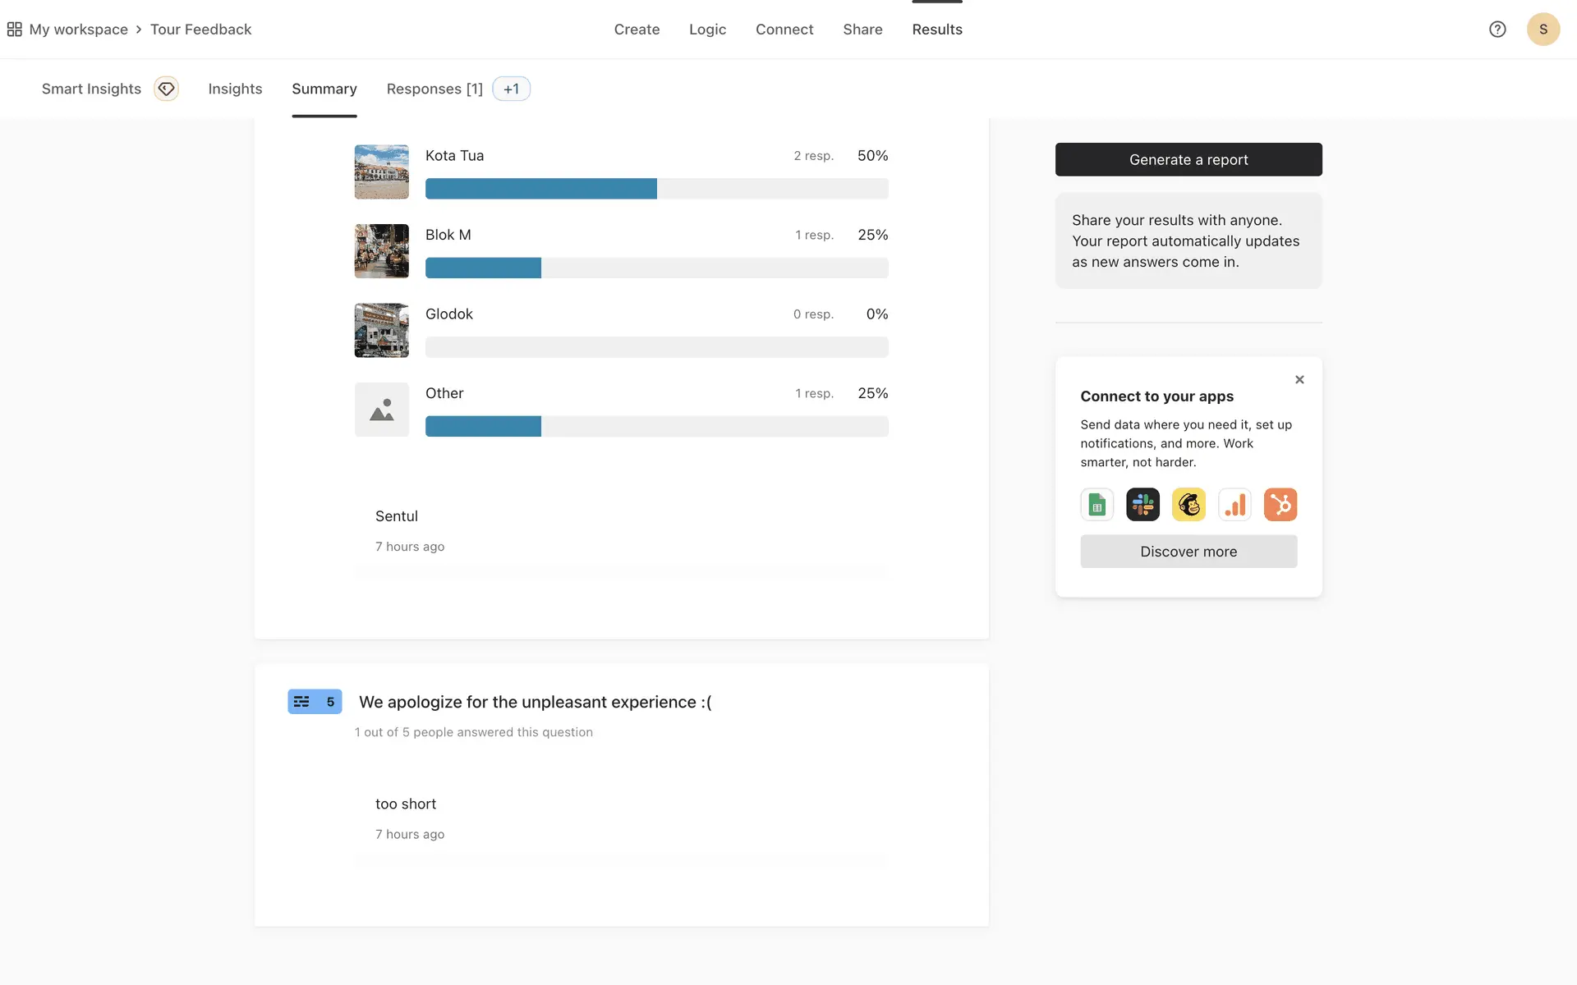Click the Smart Insights diamond badge icon

coord(166,89)
